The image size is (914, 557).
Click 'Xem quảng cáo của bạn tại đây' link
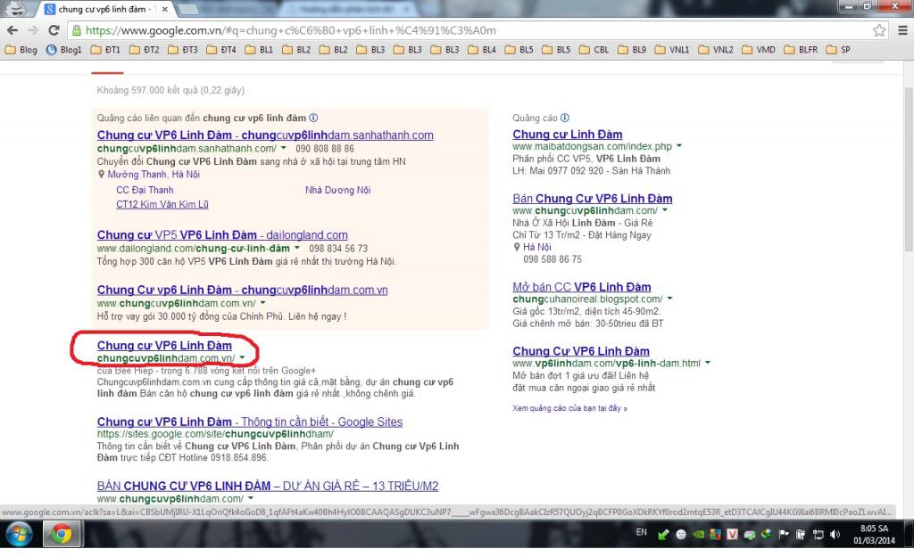569,408
